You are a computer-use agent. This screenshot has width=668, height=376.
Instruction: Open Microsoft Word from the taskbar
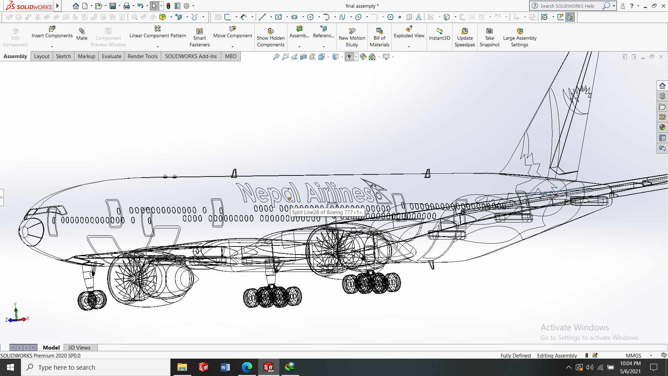point(225,367)
